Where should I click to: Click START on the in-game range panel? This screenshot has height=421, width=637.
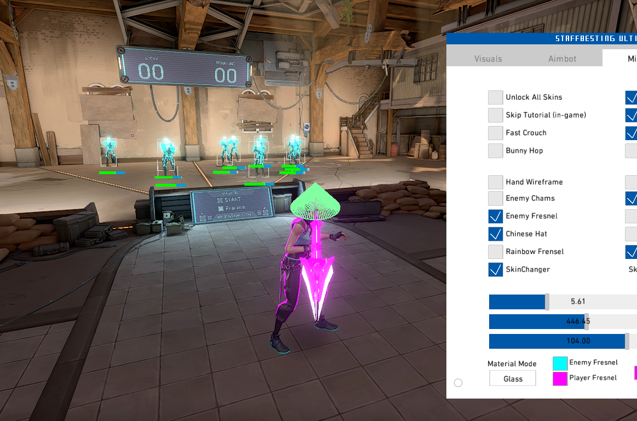pyautogui.click(x=232, y=199)
